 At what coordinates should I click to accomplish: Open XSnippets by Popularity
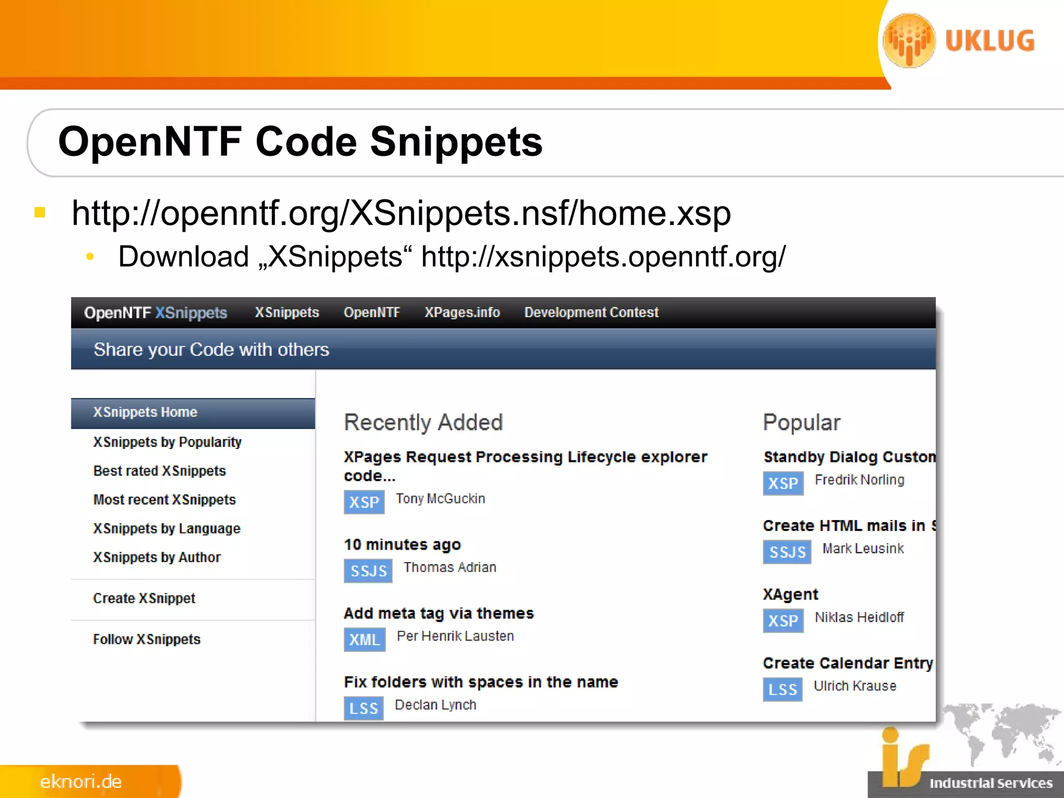(x=167, y=442)
